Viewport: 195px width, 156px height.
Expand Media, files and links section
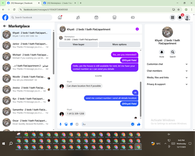(167, 78)
